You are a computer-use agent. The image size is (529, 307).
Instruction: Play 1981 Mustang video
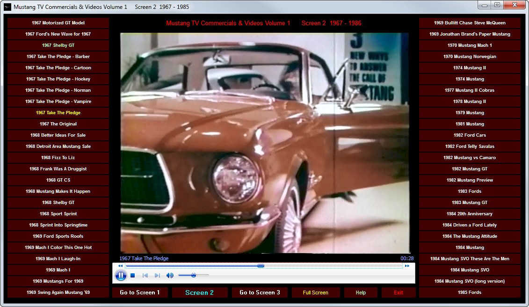click(470, 124)
